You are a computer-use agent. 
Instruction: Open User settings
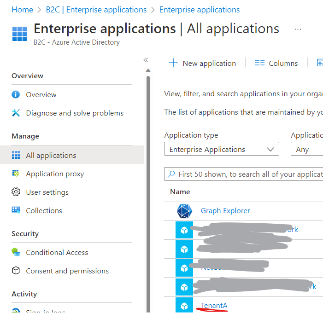pos(47,192)
